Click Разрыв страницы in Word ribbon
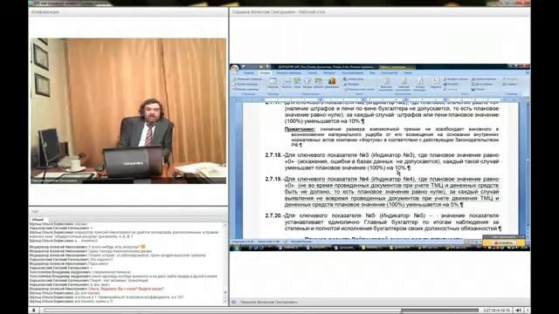 click(x=245, y=89)
